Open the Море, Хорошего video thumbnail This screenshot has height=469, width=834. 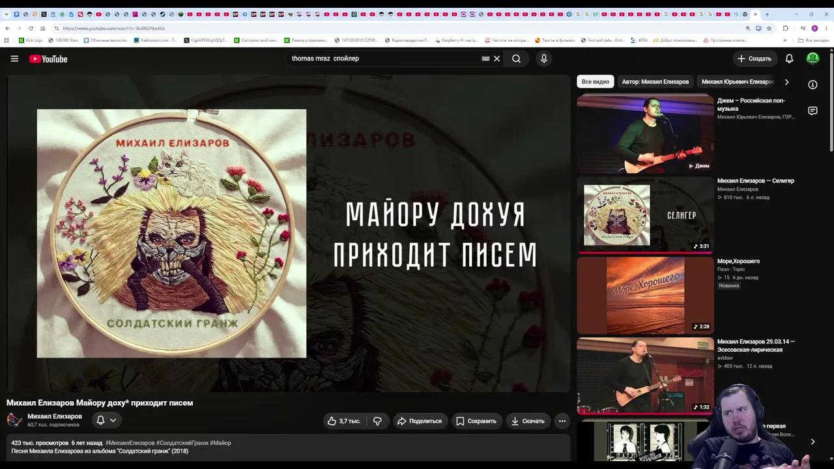pos(645,295)
